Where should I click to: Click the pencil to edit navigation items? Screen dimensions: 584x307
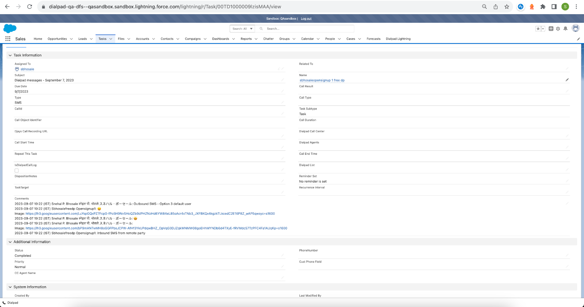(578, 39)
